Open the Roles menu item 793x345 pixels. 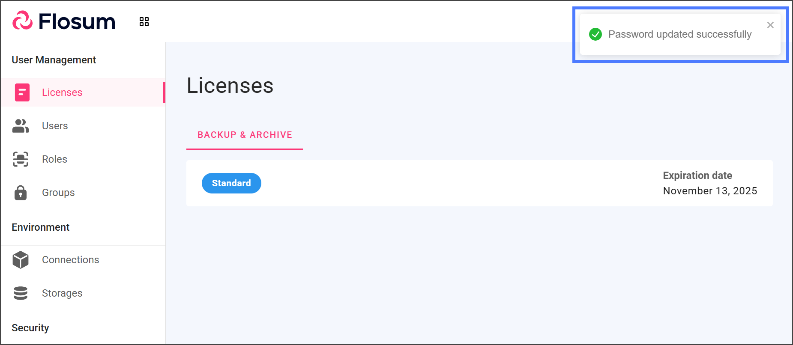tap(54, 159)
